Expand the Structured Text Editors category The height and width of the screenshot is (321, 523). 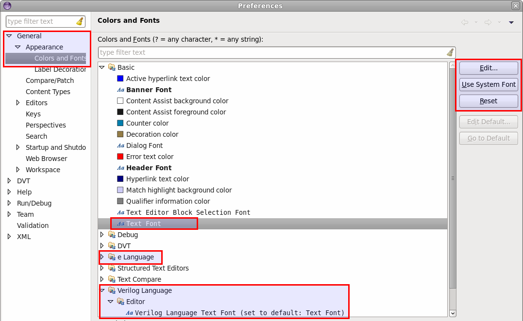point(102,268)
